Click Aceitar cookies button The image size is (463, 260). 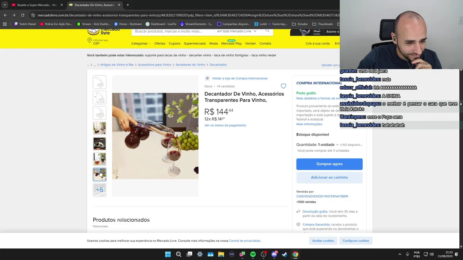(x=323, y=240)
